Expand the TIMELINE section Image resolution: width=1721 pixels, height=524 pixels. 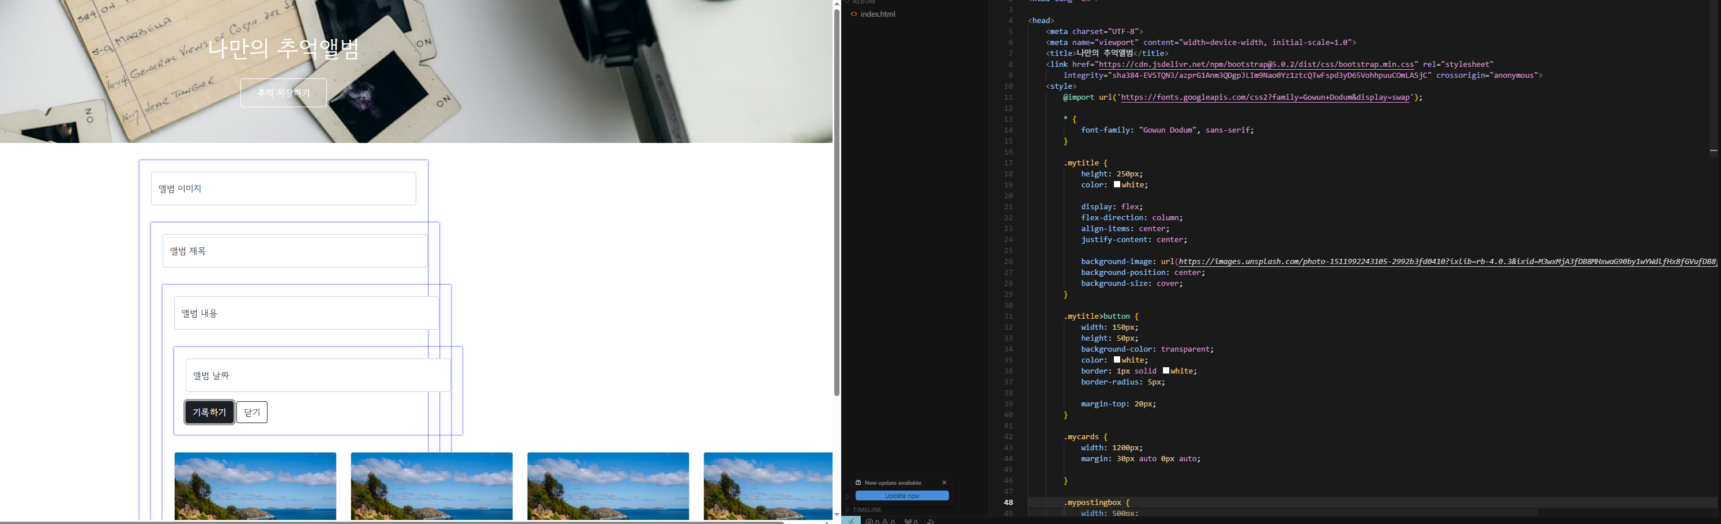click(867, 509)
